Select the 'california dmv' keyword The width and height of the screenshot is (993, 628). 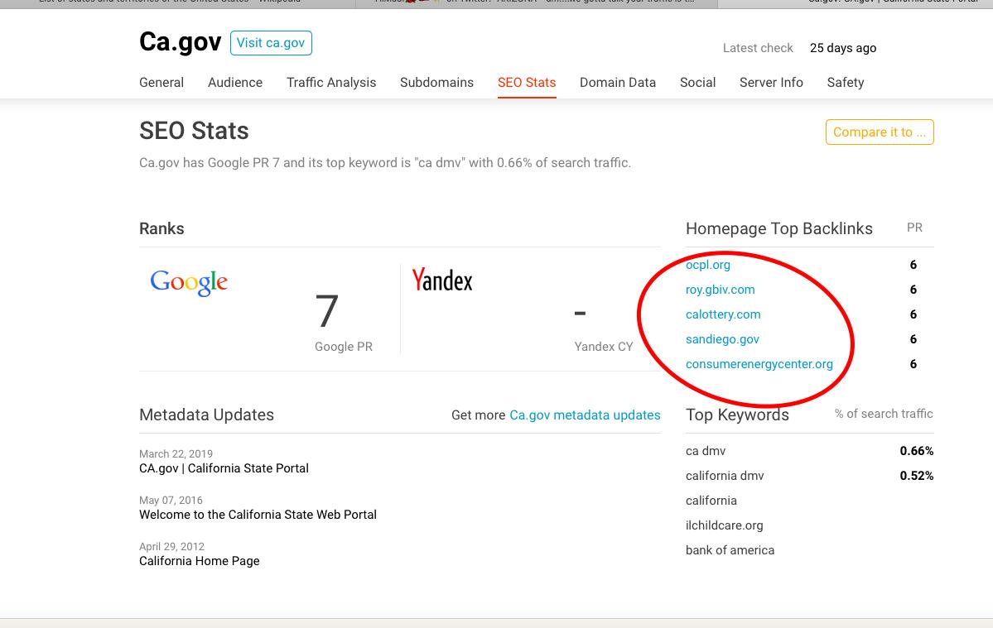coord(725,476)
